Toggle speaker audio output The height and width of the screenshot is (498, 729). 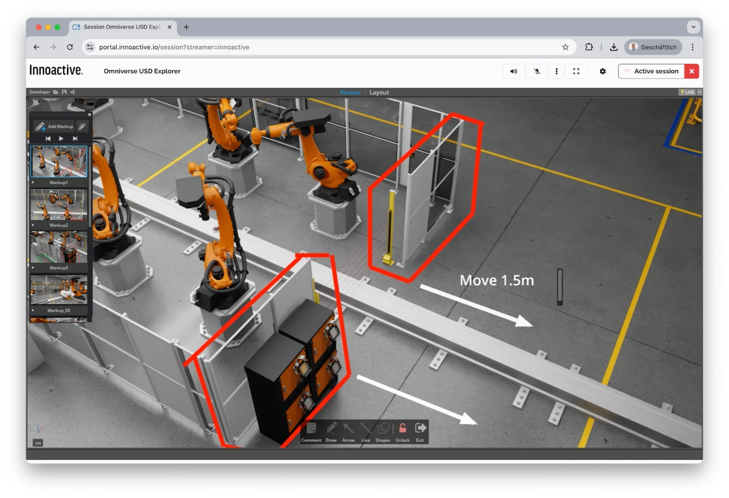point(514,71)
